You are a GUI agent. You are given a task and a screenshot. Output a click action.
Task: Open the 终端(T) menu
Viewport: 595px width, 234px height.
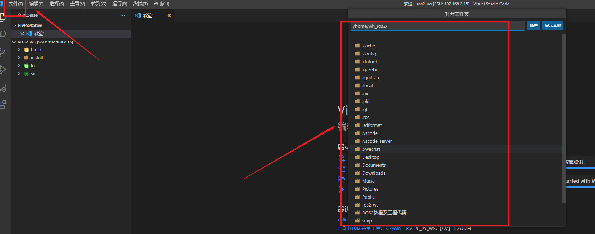click(141, 4)
